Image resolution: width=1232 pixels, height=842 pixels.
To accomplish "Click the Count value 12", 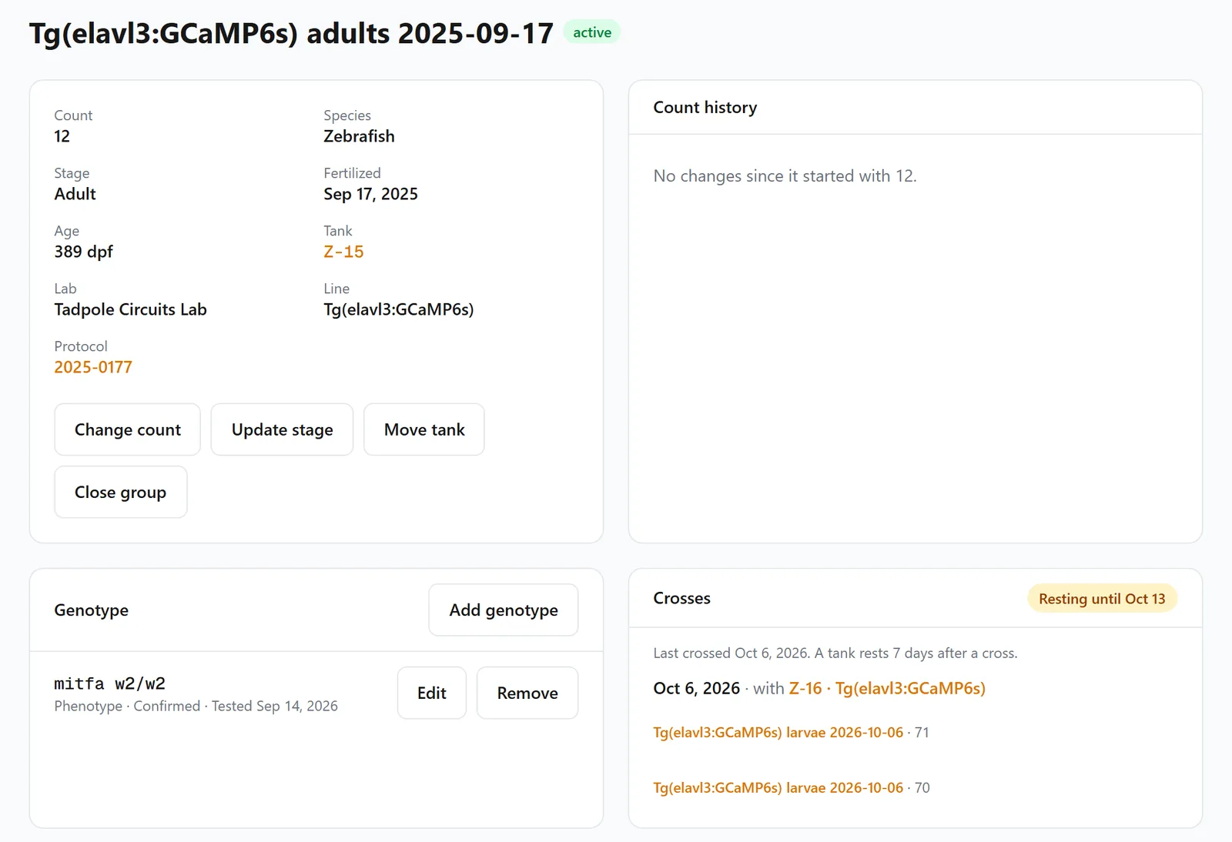I will [62, 136].
